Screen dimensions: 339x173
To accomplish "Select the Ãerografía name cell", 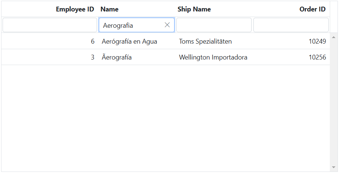I will pos(117,57).
